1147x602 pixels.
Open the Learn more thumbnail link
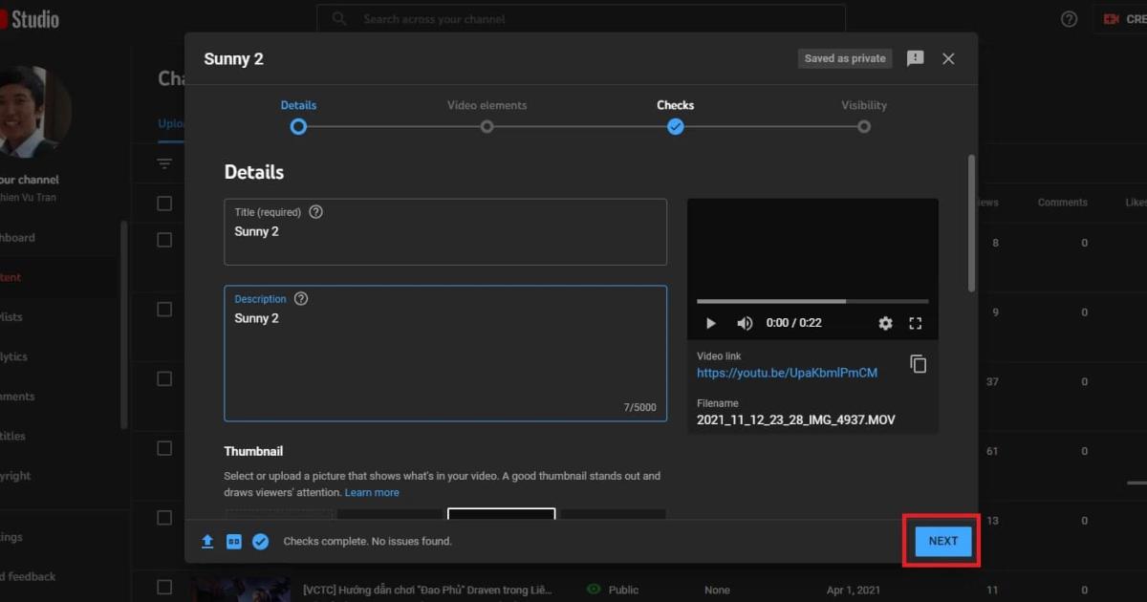[x=372, y=492]
